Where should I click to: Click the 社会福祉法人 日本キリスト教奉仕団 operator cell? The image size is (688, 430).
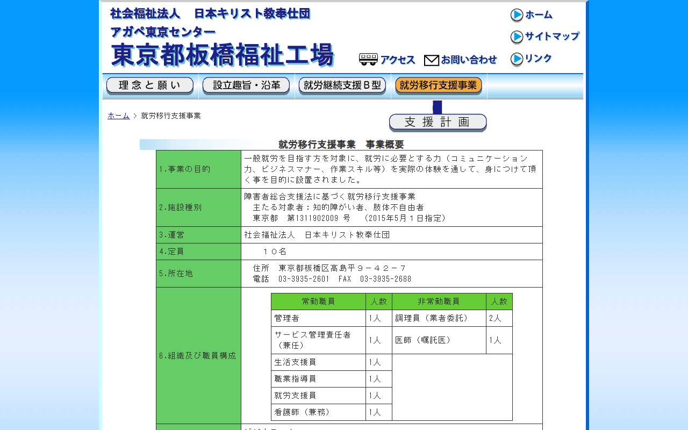coord(392,235)
